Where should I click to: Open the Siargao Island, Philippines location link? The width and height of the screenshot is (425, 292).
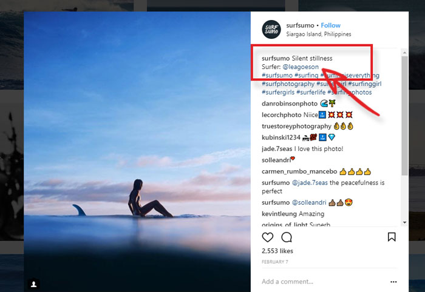[x=319, y=34]
